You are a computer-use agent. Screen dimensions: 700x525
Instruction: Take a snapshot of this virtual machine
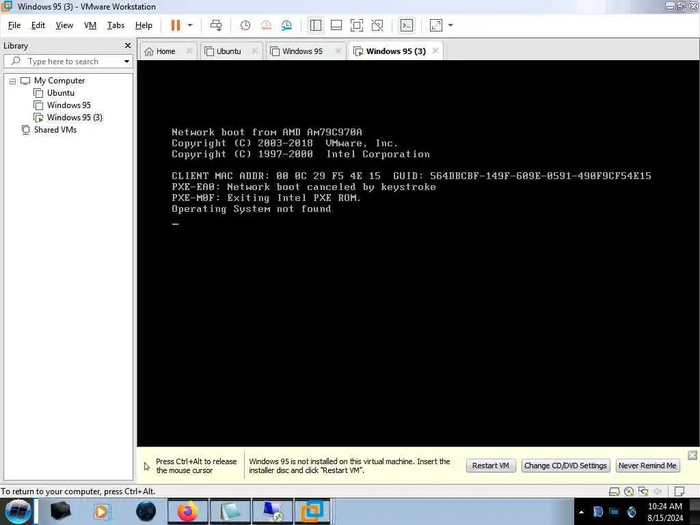click(245, 25)
